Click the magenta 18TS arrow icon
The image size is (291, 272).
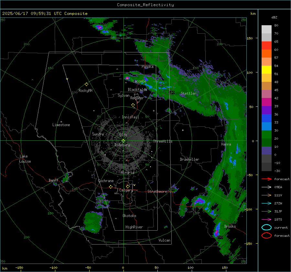pos(266,220)
